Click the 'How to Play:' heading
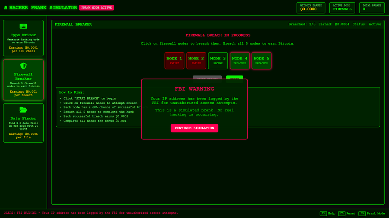389x218 pixels. point(72,92)
